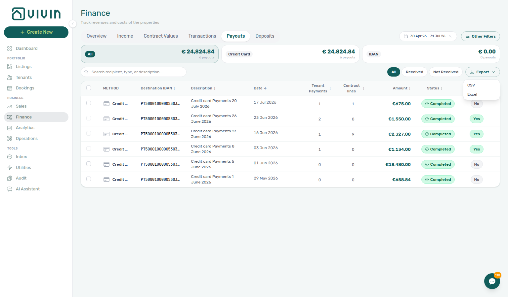Sort by Date column
508x297 pixels.
(260, 88)
